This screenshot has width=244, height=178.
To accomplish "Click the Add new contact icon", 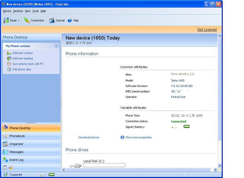I will pyautogui.click(x=9, y=53).
